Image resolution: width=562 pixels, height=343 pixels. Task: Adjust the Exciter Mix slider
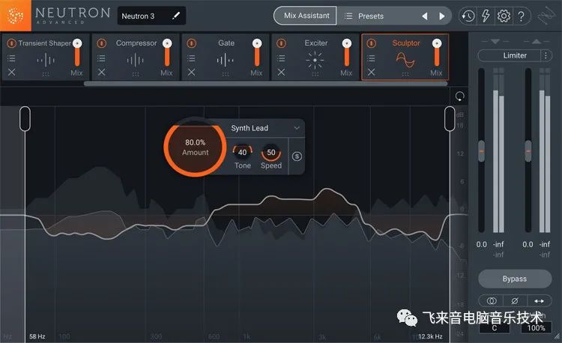347,52
